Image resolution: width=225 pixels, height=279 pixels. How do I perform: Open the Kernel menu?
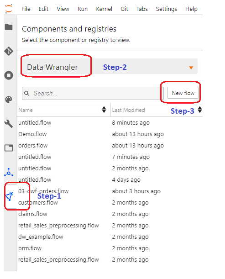tap(104, 9)
